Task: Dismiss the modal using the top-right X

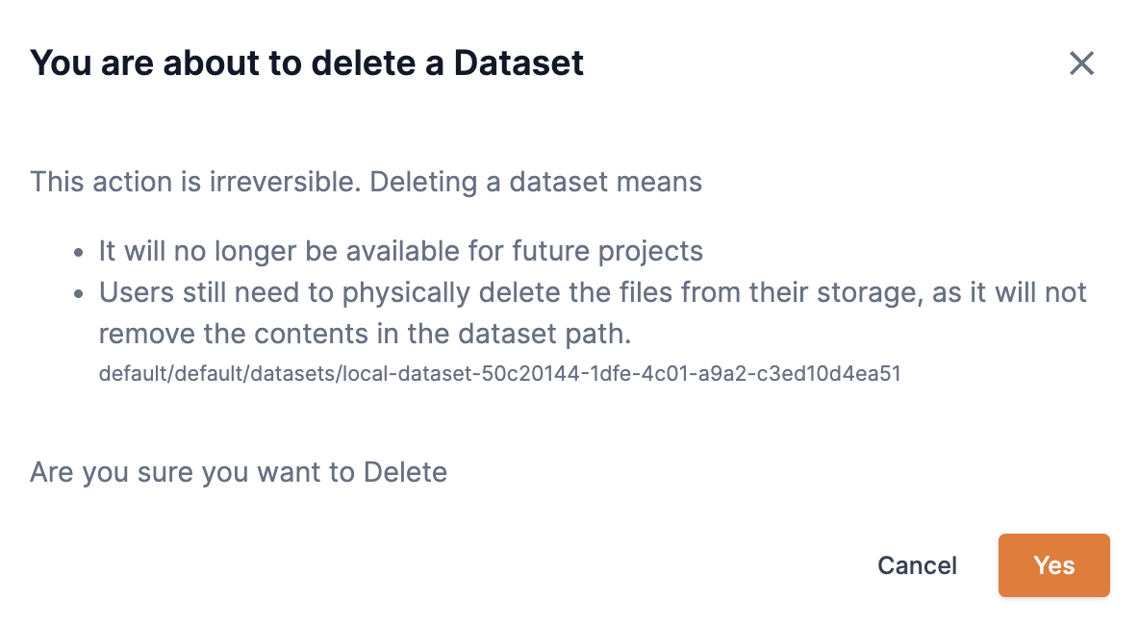Action: point(1081,63)
